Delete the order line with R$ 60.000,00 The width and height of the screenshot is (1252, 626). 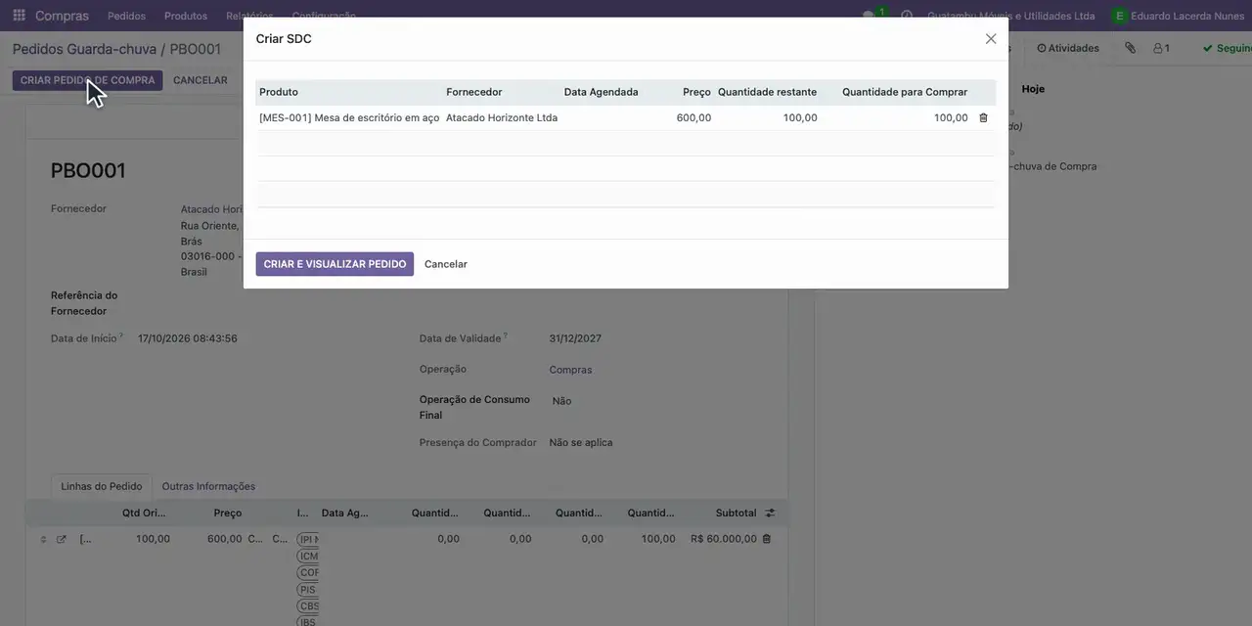click(x=766, y=539)
